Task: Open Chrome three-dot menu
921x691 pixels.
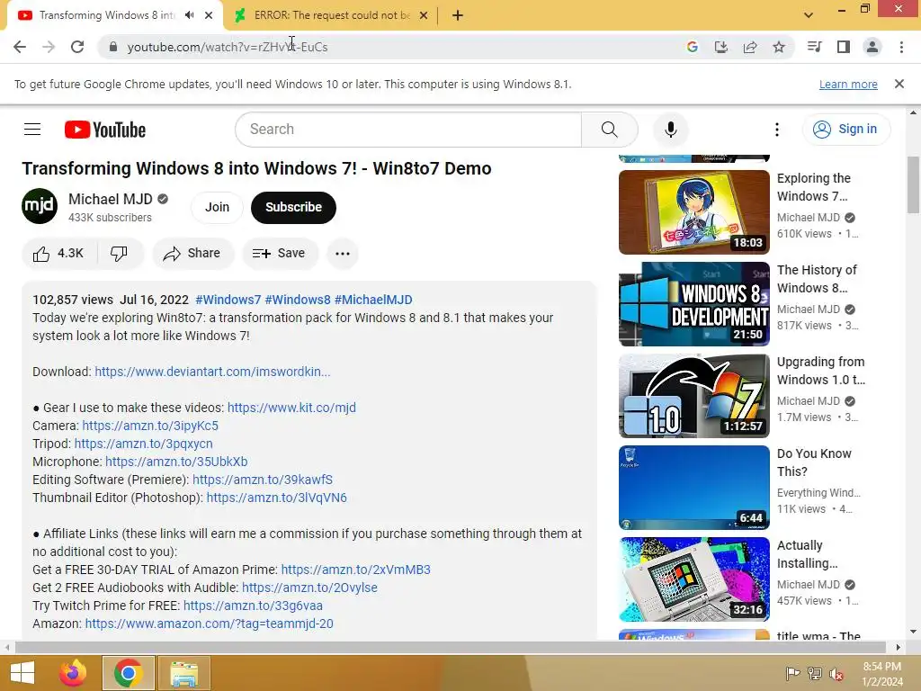Action: [x=901, y=47]
